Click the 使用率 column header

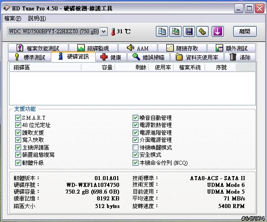click(x=161, y=68)
